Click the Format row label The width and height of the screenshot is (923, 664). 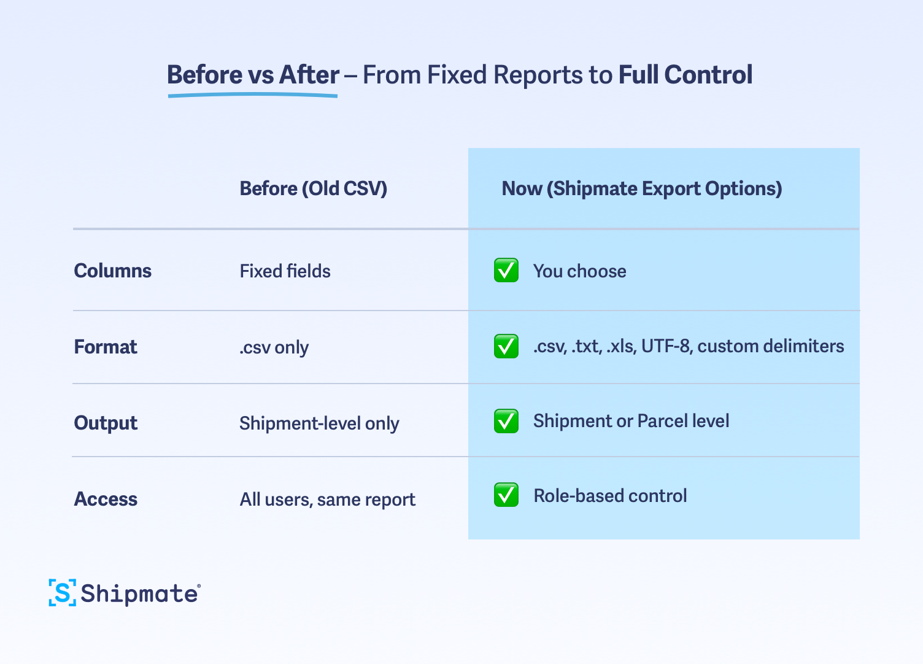[x=106, y=347]
